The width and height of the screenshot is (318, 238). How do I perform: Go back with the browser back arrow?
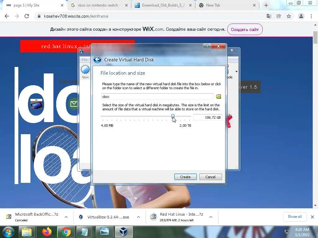[x=7, y=16]
